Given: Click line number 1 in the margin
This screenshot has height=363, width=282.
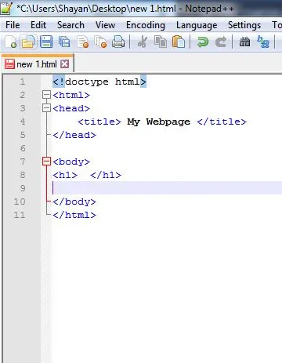Looking at the screenshot, I should (x=23, y=82).
